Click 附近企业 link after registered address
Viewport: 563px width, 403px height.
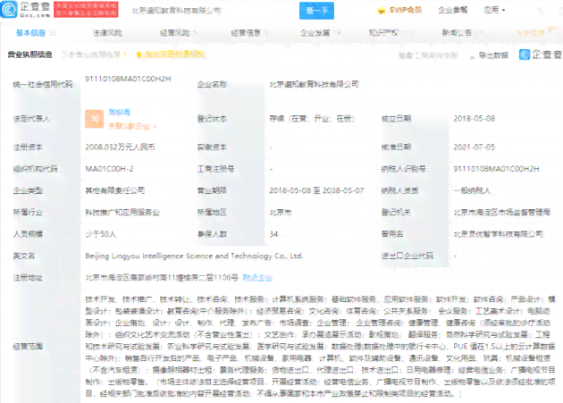pyautogui.click(x=257, y=278)
